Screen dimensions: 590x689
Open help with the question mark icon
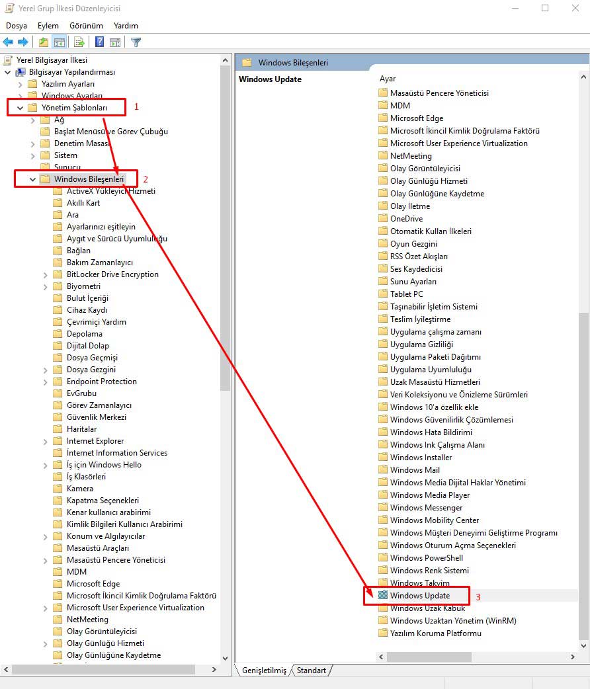(x=100, y=42)
